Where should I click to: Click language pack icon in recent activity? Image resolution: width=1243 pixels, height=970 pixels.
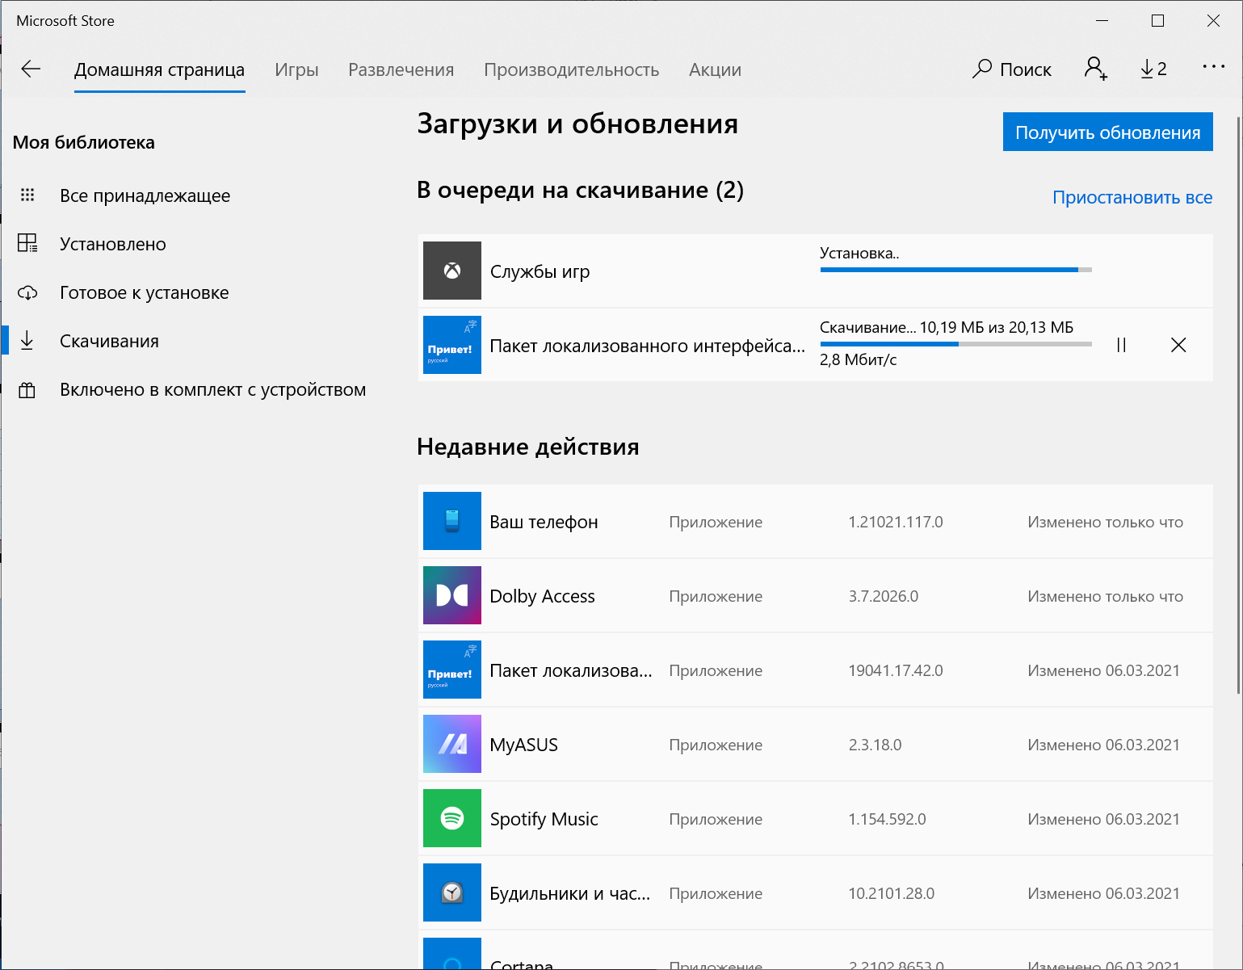click(452, 670)
